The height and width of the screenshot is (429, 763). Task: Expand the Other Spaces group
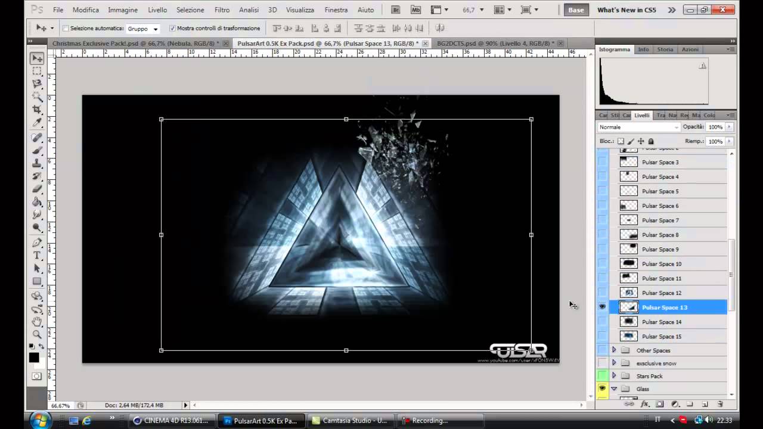click(614, 350)
